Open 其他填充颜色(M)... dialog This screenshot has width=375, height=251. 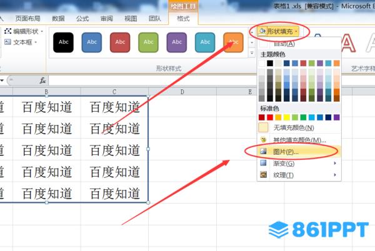(x=299, y=140)
